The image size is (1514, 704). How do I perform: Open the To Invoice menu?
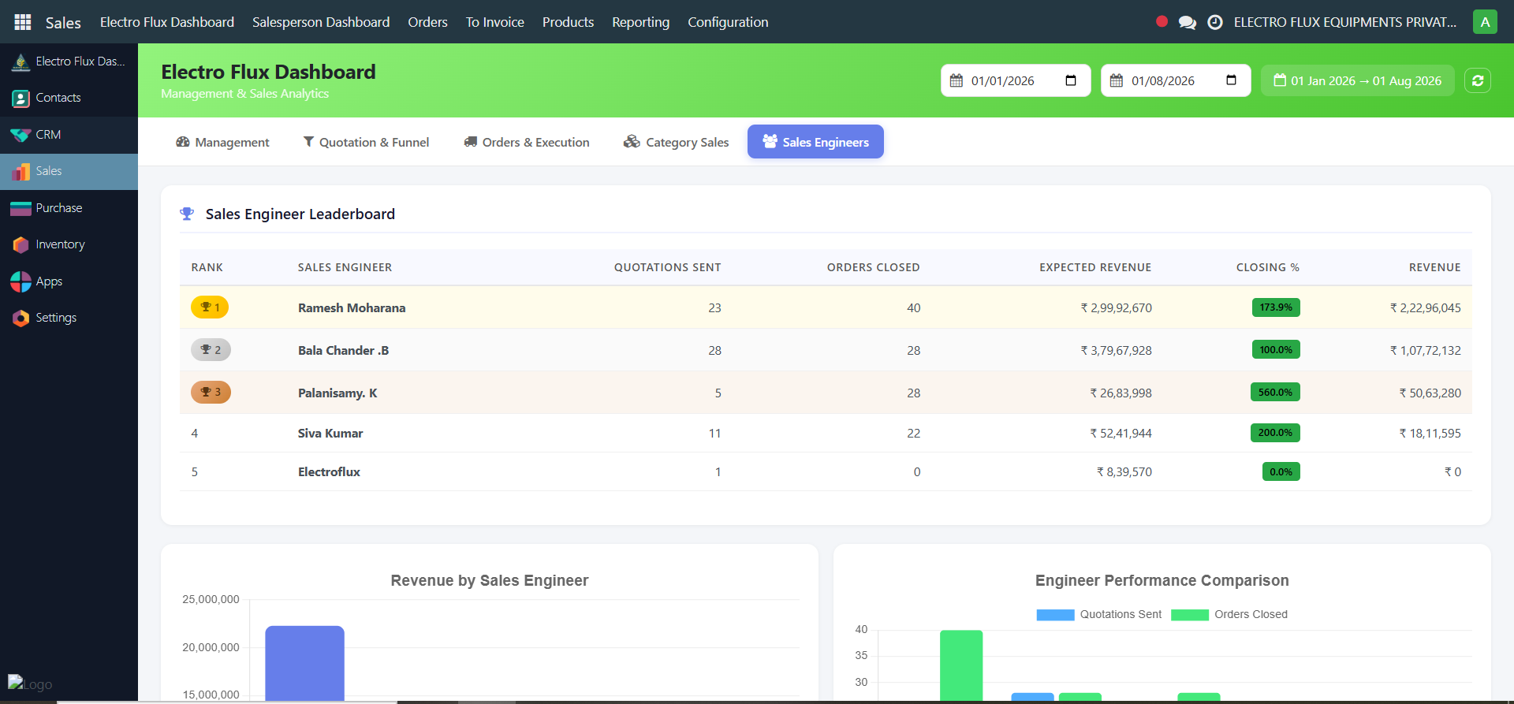tap(495, 22)
